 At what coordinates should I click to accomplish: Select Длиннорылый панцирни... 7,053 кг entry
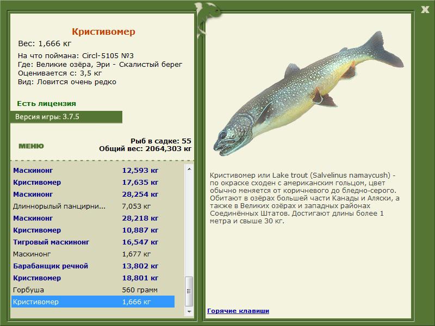[93, 206]
